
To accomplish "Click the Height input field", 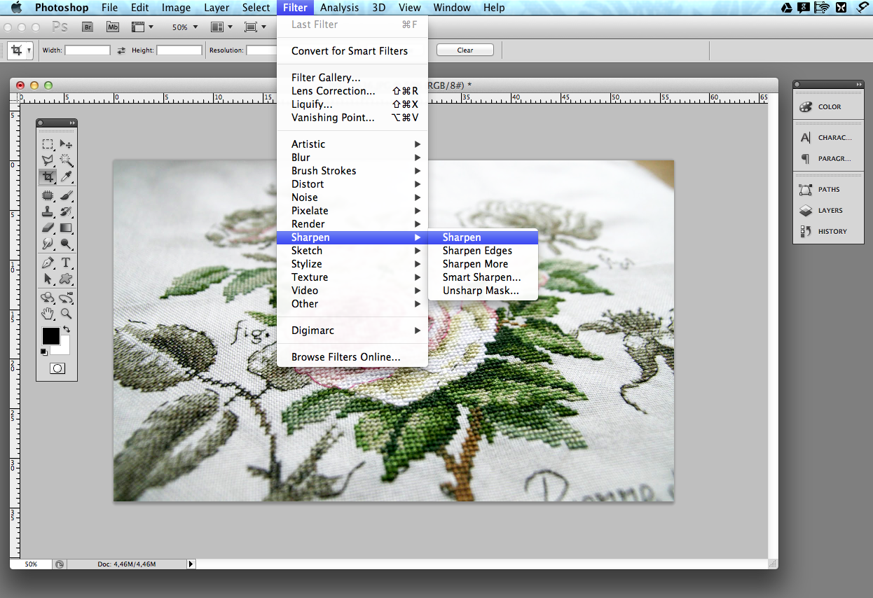I will pos(179,50).
